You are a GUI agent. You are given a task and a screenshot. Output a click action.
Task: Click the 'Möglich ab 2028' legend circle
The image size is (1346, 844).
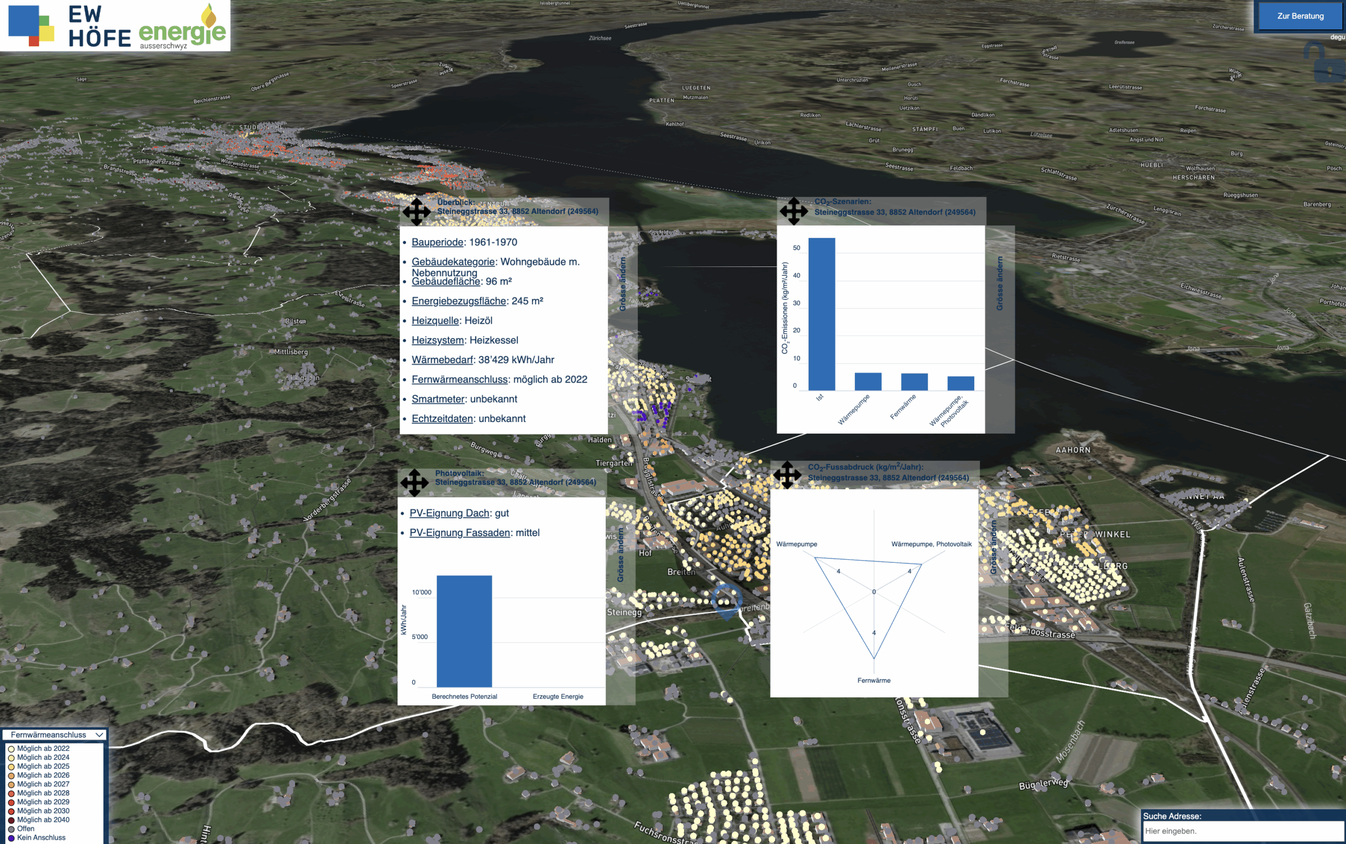11,793
